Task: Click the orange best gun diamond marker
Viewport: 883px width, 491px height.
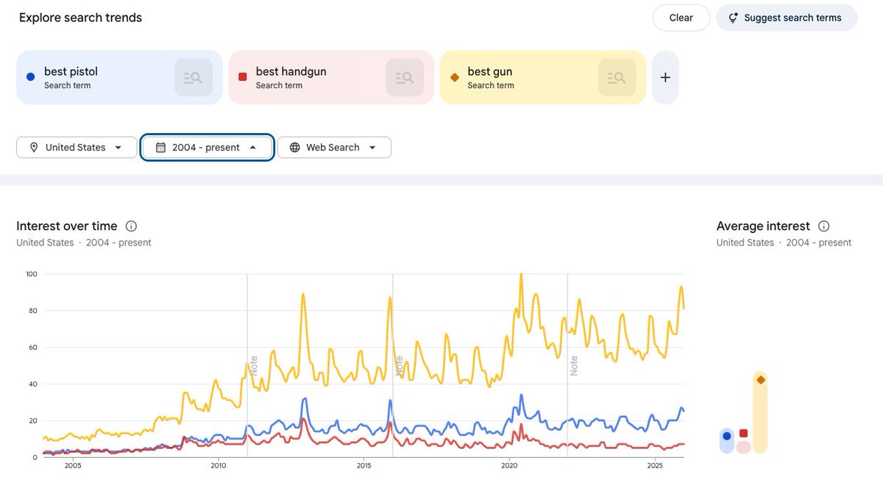Action: point(454,77)
